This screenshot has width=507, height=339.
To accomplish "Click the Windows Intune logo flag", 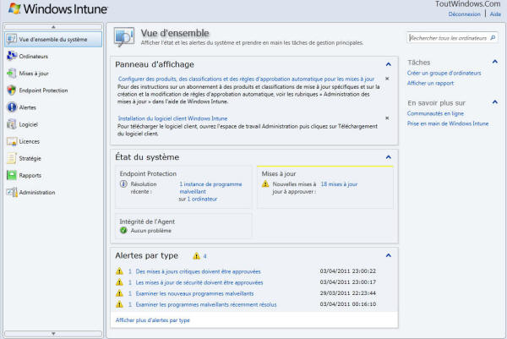I will coord(14,8).
